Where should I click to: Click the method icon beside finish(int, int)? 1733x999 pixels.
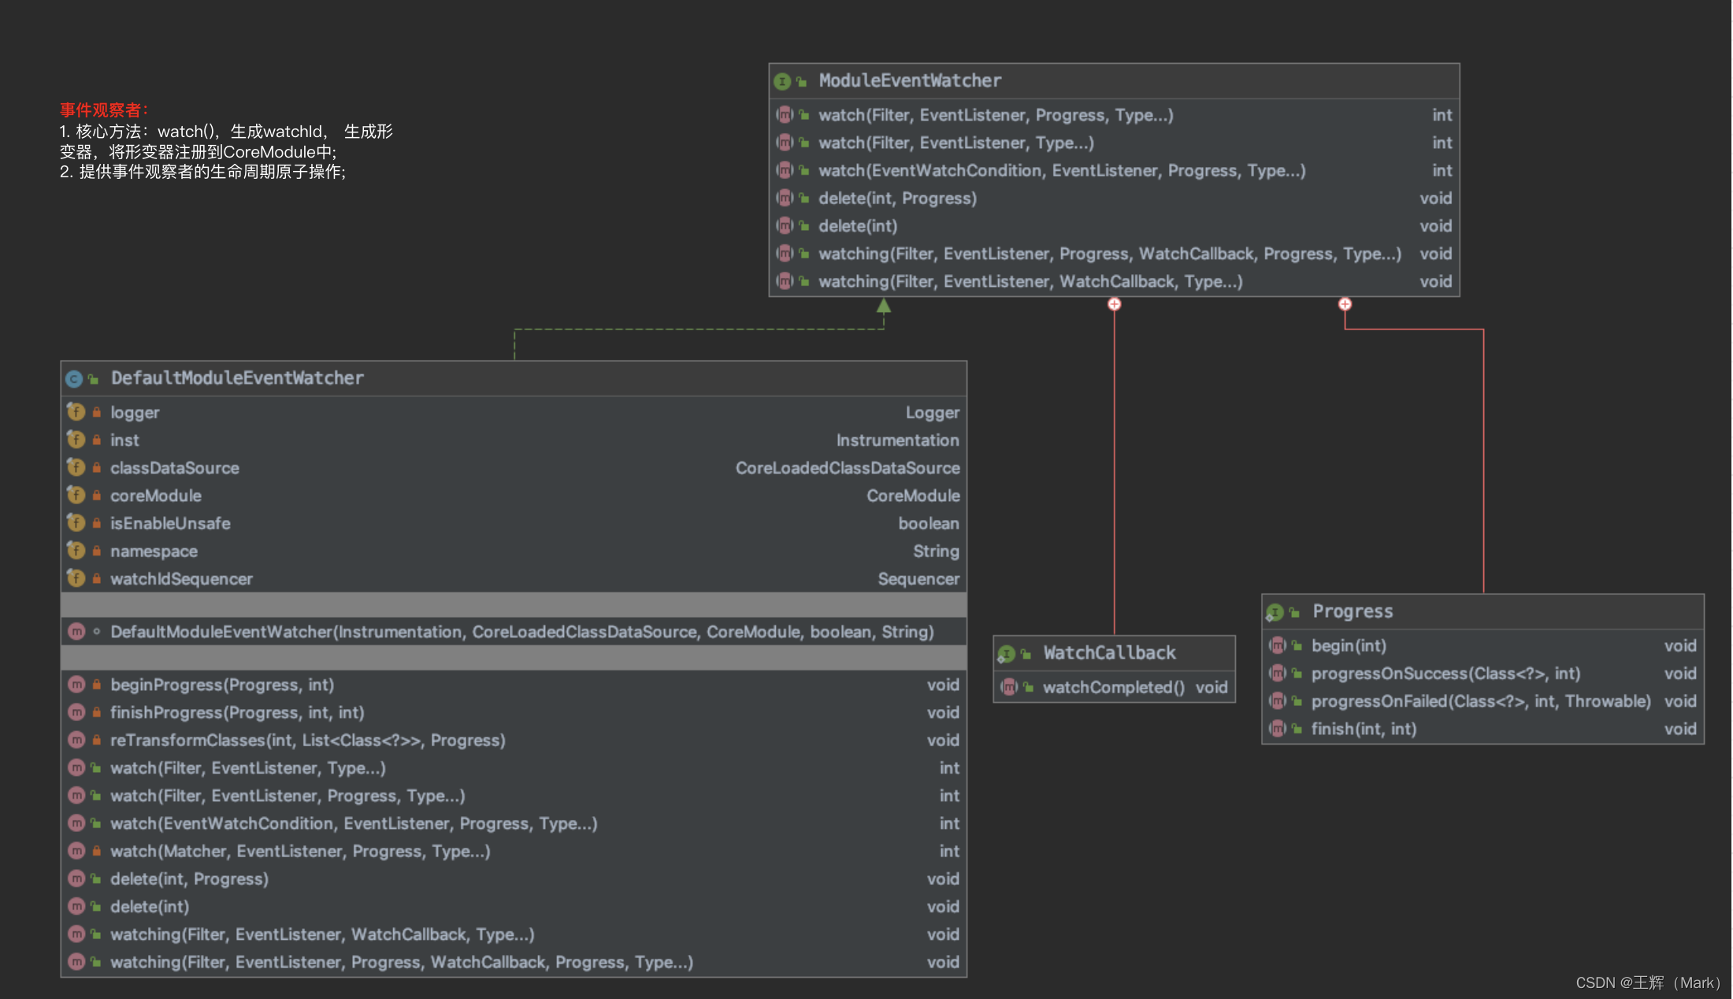pyautogui.click(x=1278, y=729)
